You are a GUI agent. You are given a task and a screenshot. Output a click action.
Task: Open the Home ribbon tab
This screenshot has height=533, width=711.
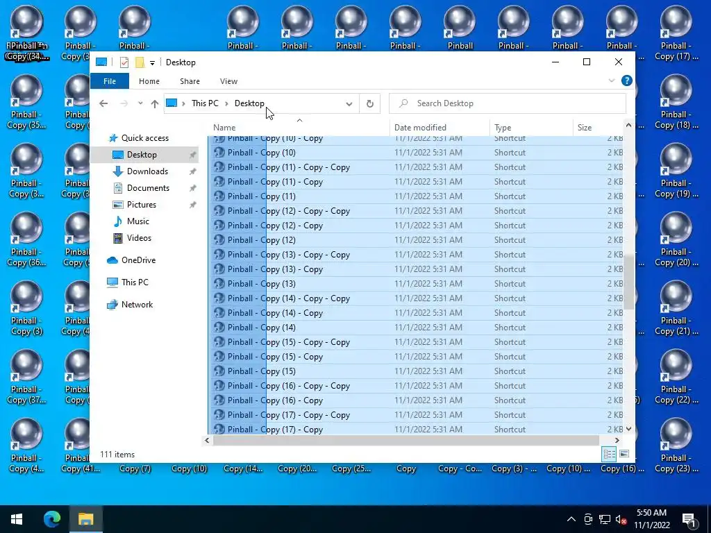tap(149, 81)
